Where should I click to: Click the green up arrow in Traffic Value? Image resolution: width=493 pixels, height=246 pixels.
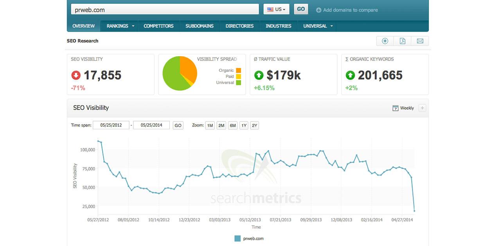coord(259,75)
